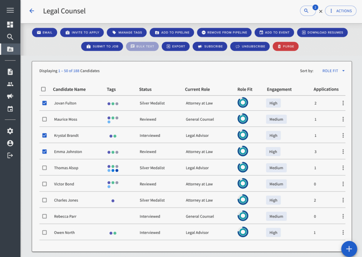Uncheck Krystal Brandt's checkbox
This screenshot has height=257, width=362.
click(x=44, y=135)
